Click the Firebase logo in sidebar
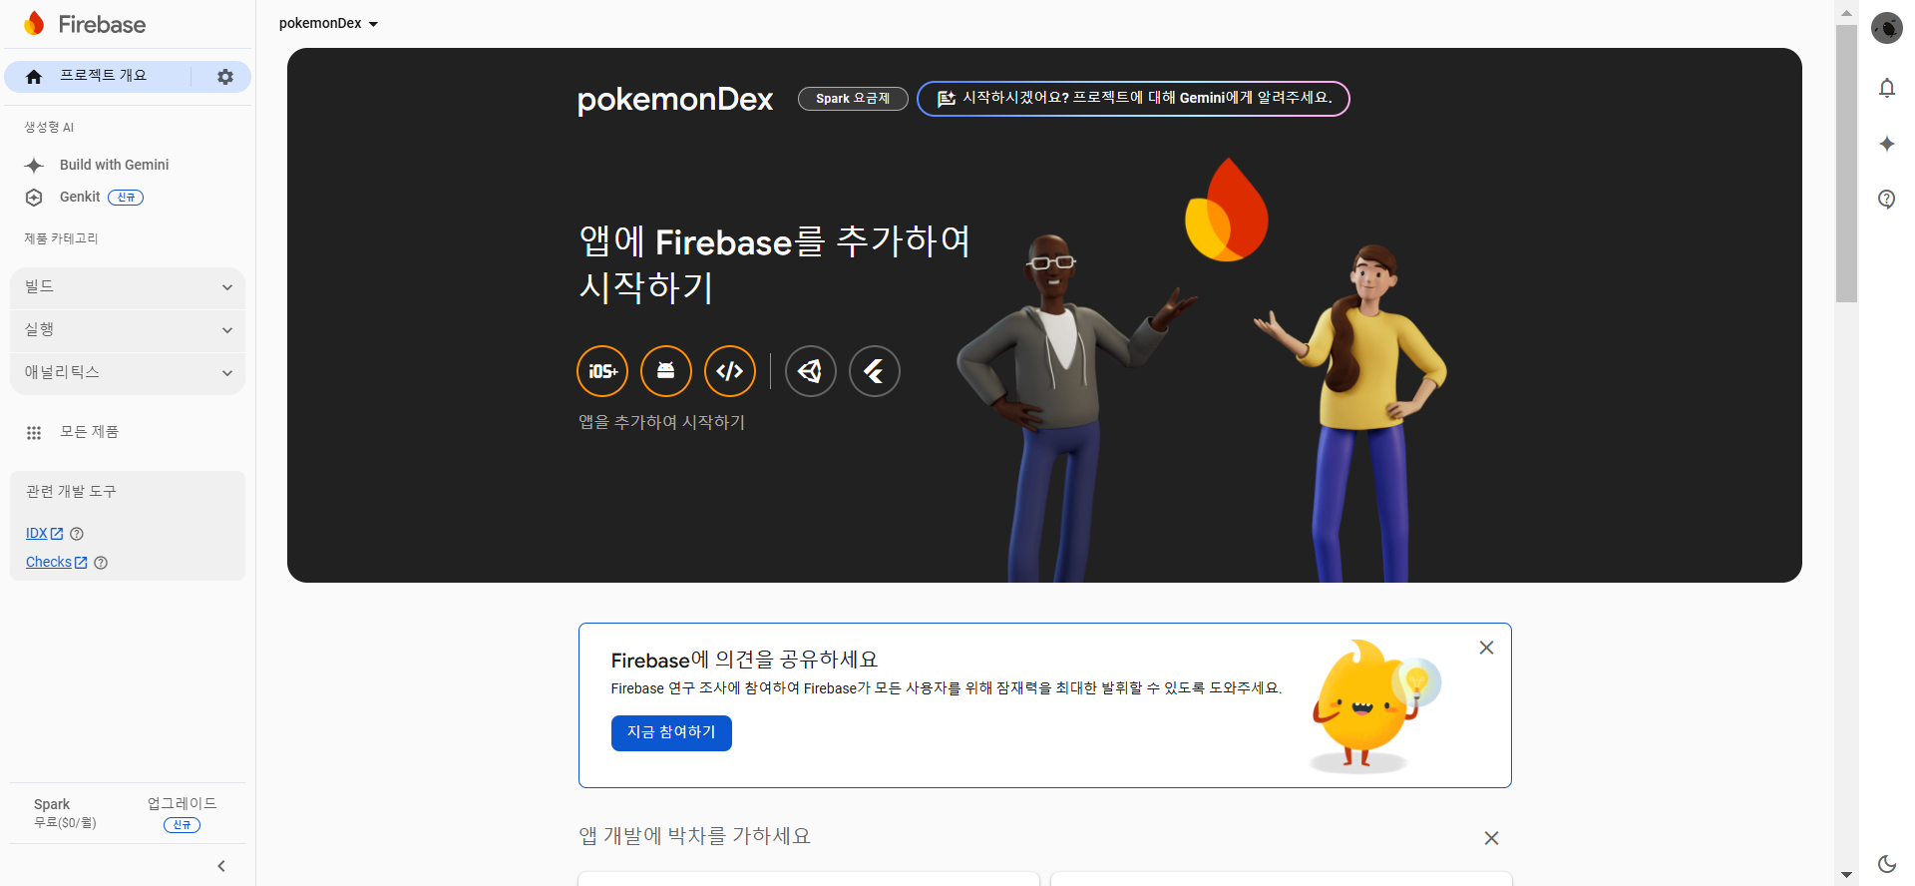 click(85, 24)
